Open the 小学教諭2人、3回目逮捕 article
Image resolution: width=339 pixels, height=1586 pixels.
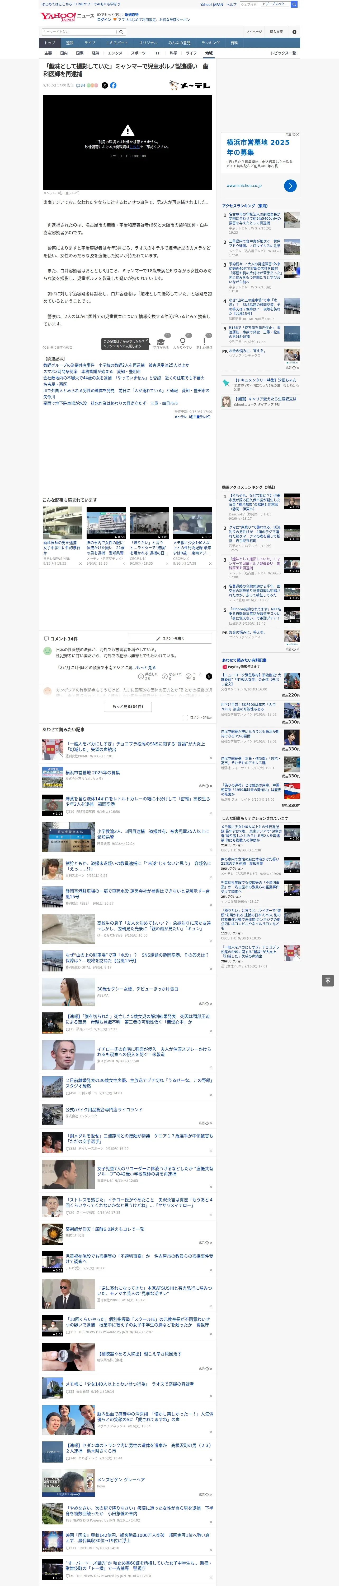(x=153, y=834)
